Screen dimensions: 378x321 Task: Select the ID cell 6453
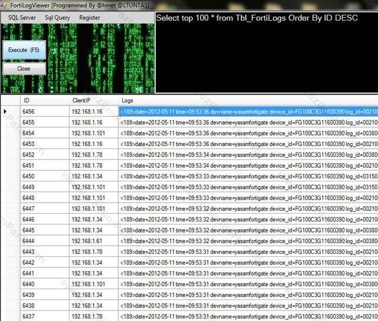[x=45, y=144]
